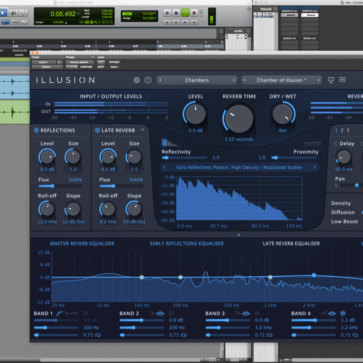Click the import preset icon in Illusion
The image size is (363, 363).
point(331,80)
